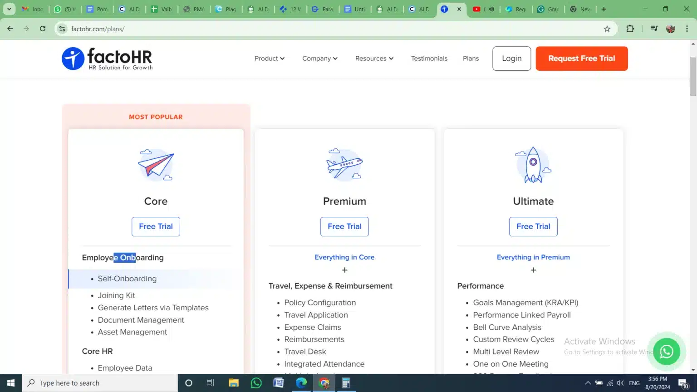
Task: Close the active factoHR tab
Action: point(459,9)
